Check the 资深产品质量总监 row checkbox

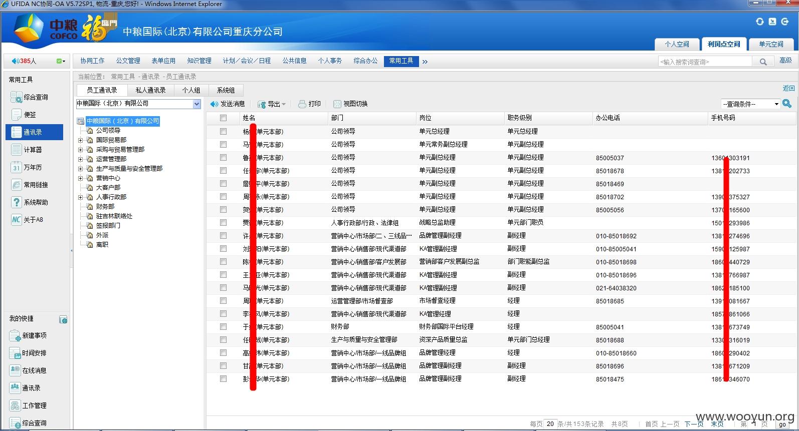[x=223, y=340]
